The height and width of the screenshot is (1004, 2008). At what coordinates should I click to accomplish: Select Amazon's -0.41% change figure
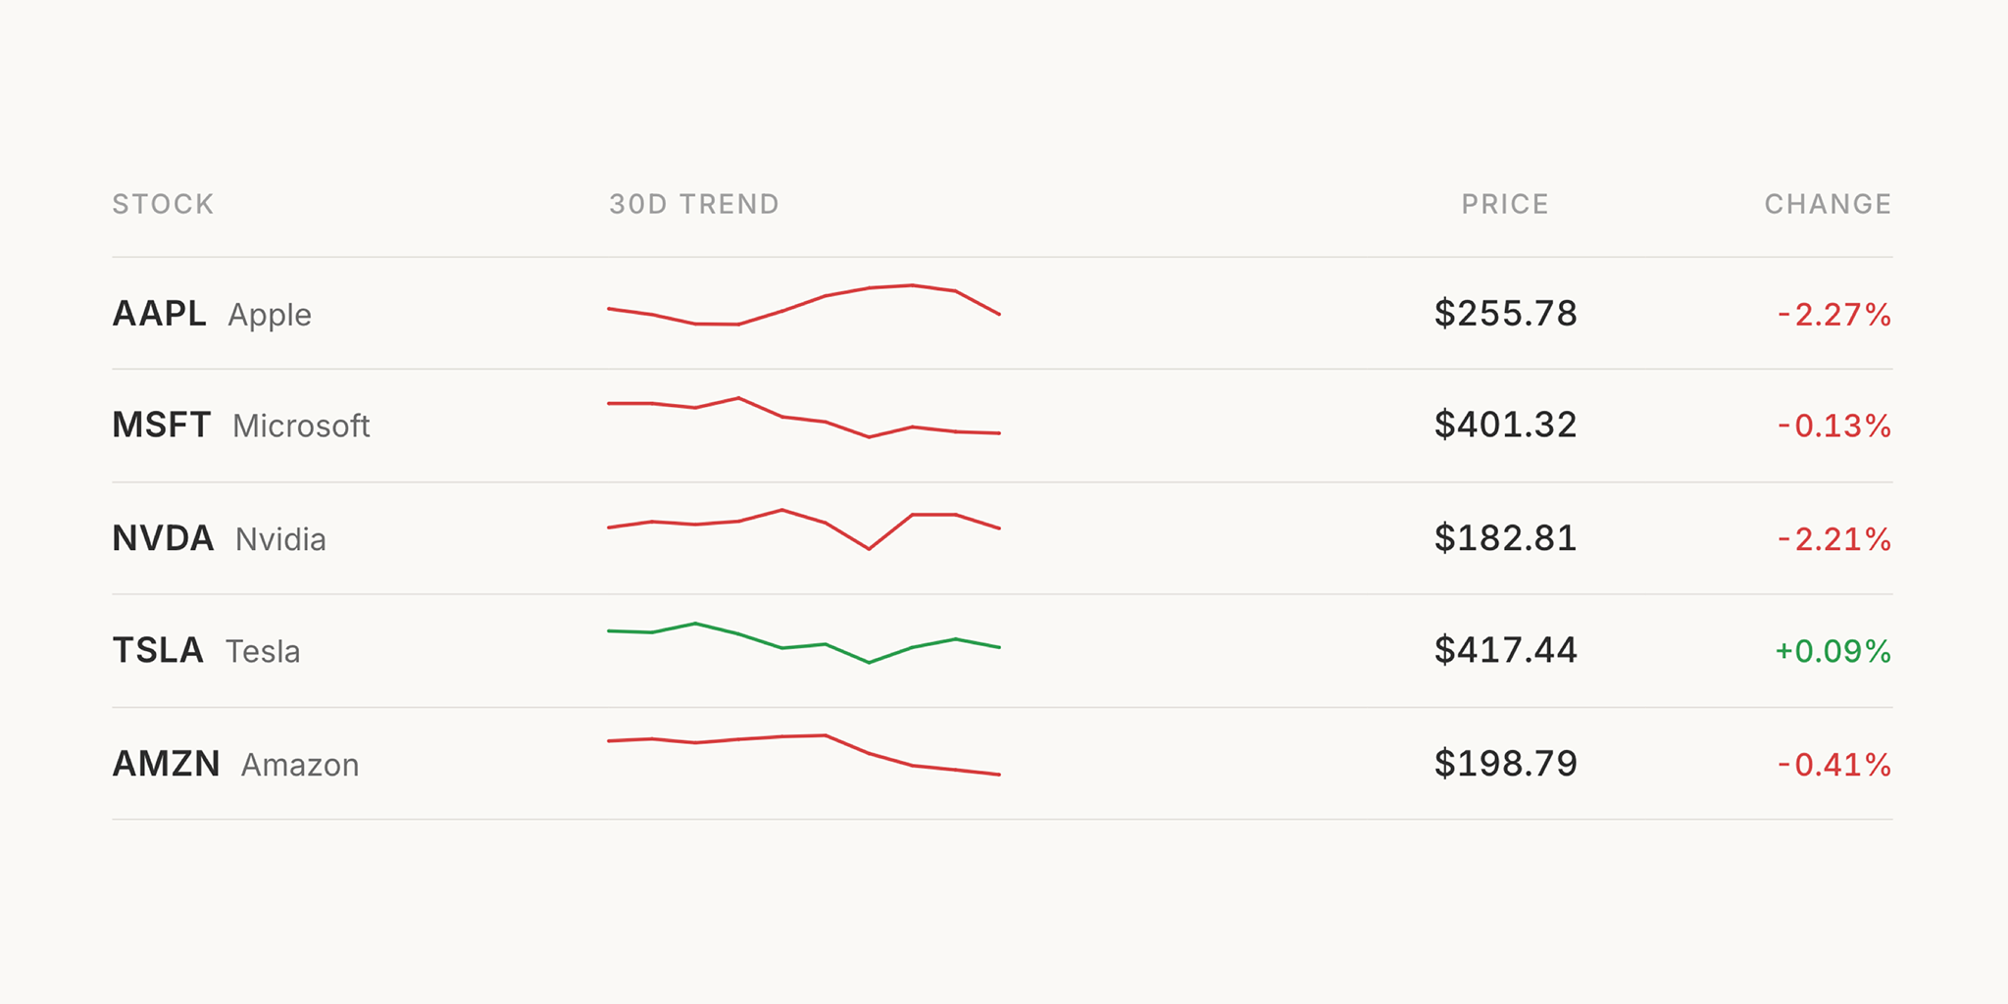[1833, 765]
